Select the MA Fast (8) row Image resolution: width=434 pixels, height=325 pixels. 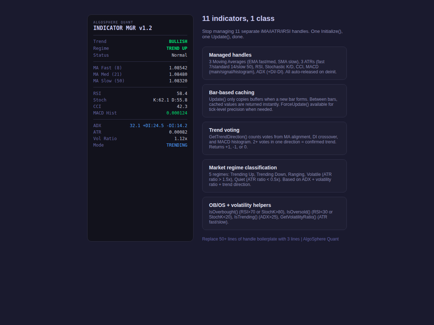[x=107, y=68]
